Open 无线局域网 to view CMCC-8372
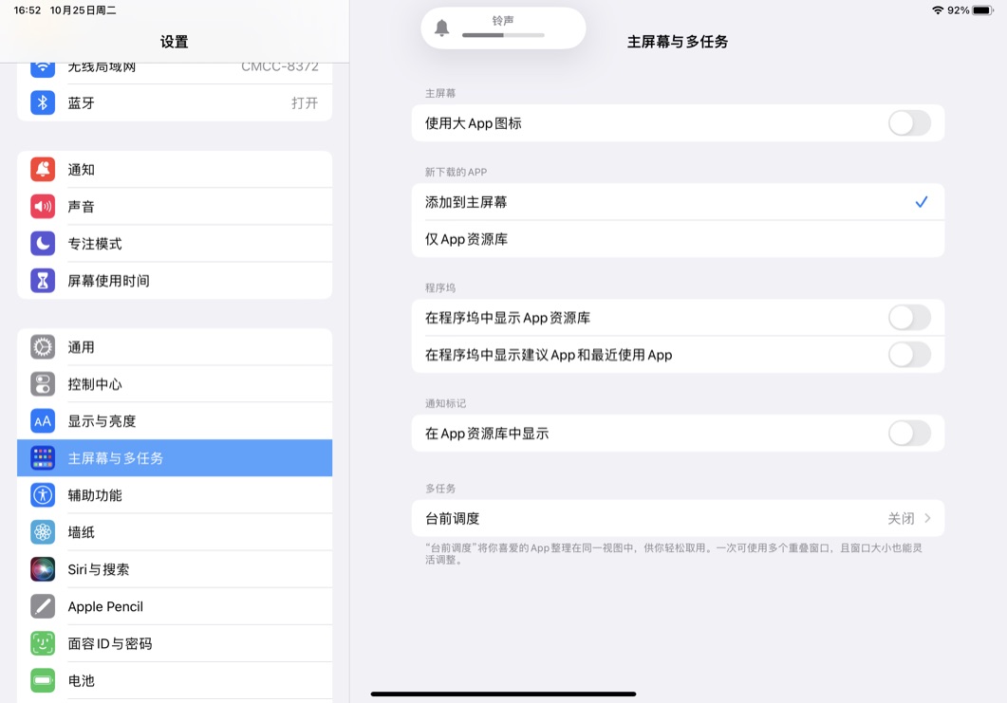1007x703 pixels. tap(175, 66)
